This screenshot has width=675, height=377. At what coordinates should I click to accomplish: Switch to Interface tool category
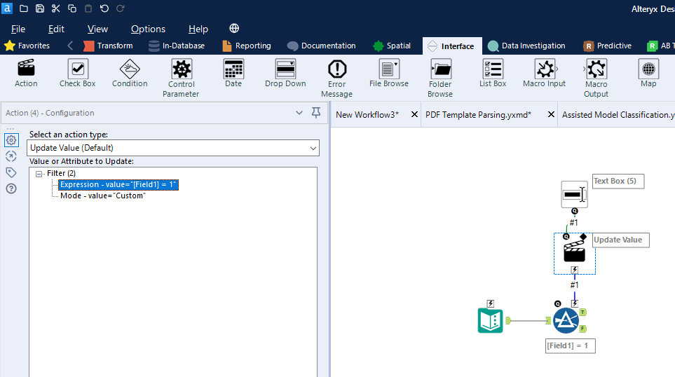[451, 46]
